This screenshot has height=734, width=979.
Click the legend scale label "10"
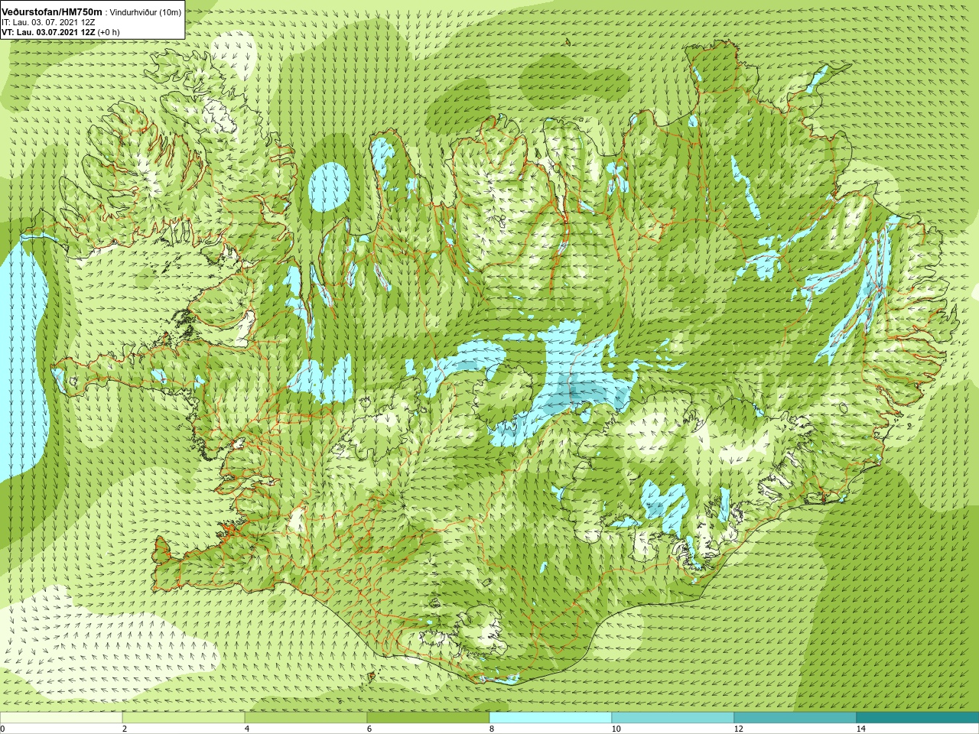[x=616, y=729]
